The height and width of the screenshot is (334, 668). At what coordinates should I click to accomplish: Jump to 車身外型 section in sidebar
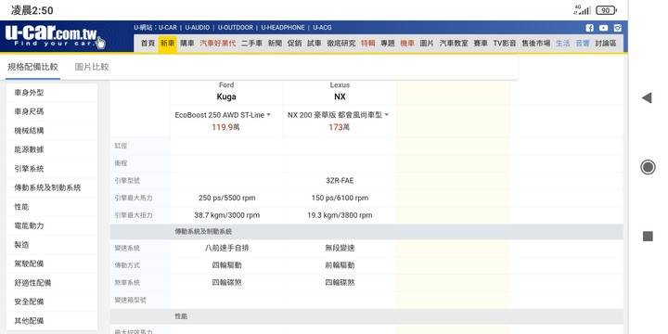pos(52,93)
